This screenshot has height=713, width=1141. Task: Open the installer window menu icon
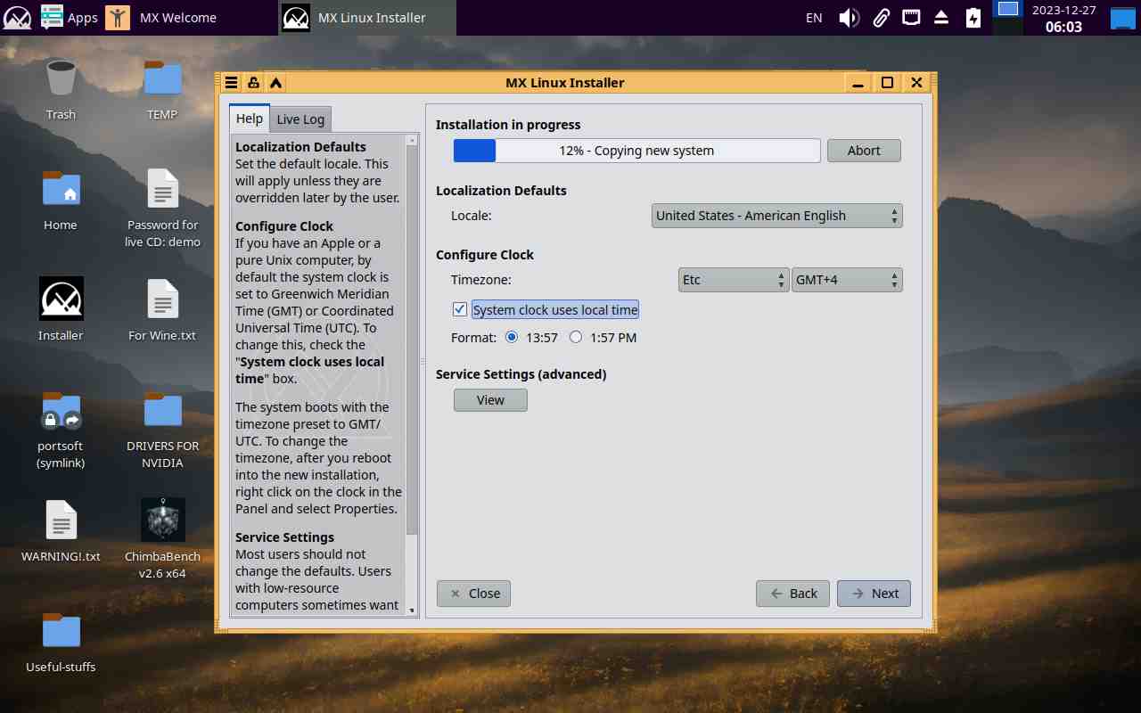click(x=231, y=83)
